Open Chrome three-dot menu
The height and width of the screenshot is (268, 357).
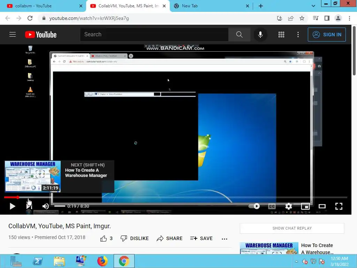point(349,18)
